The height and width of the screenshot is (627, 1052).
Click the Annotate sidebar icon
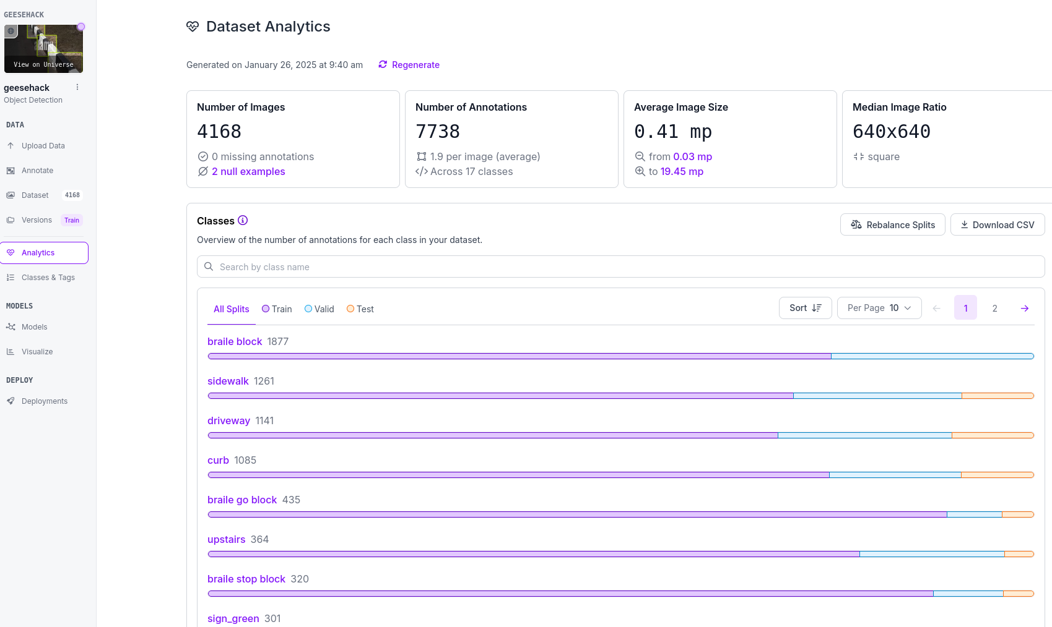coord(11,171)
